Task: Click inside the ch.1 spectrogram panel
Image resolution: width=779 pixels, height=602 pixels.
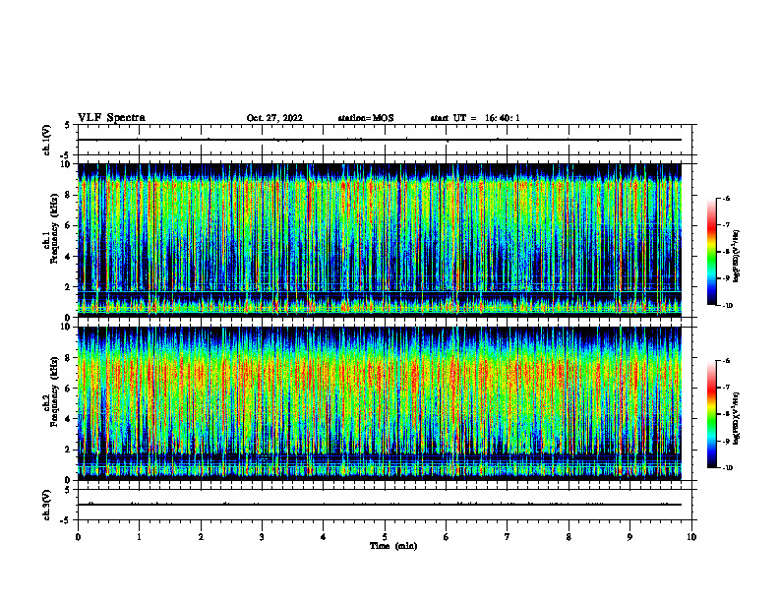Action: click(379, 240)
